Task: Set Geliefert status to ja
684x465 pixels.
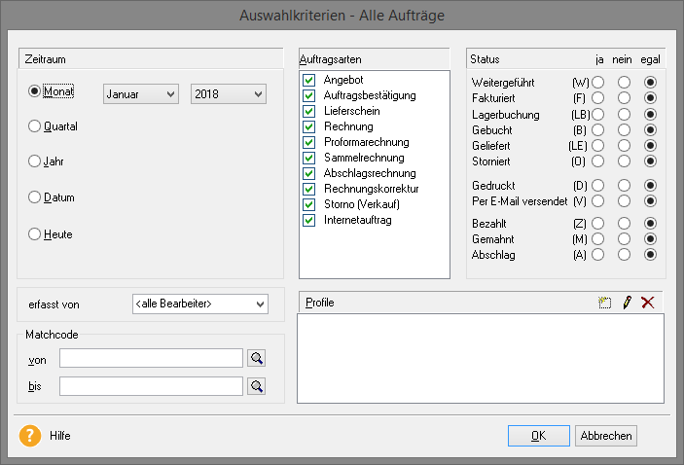Action: point(598,145)
